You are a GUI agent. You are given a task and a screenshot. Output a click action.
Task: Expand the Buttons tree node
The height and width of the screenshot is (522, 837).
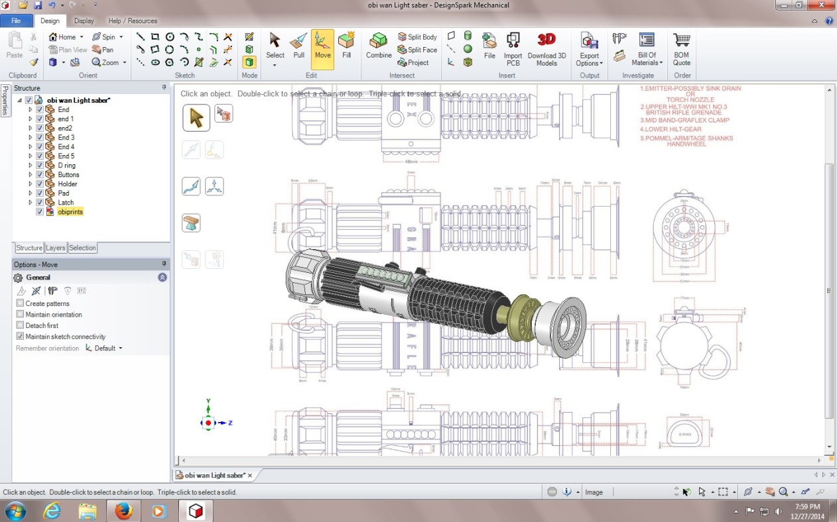point(30,175)
